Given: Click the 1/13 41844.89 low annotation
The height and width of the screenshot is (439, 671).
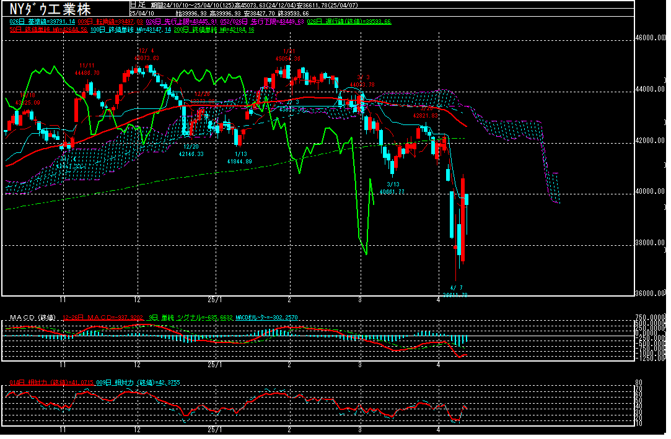Looking at the screenshot, I should [x=240, y=158].
